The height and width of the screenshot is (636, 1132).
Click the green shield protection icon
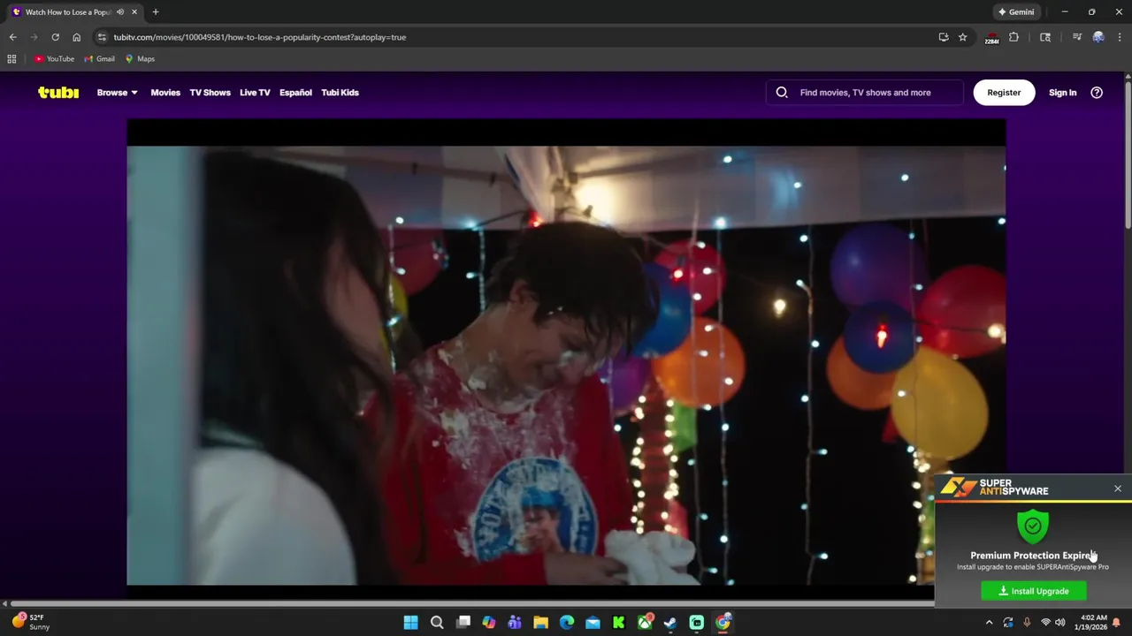(x=1033, y=526)
